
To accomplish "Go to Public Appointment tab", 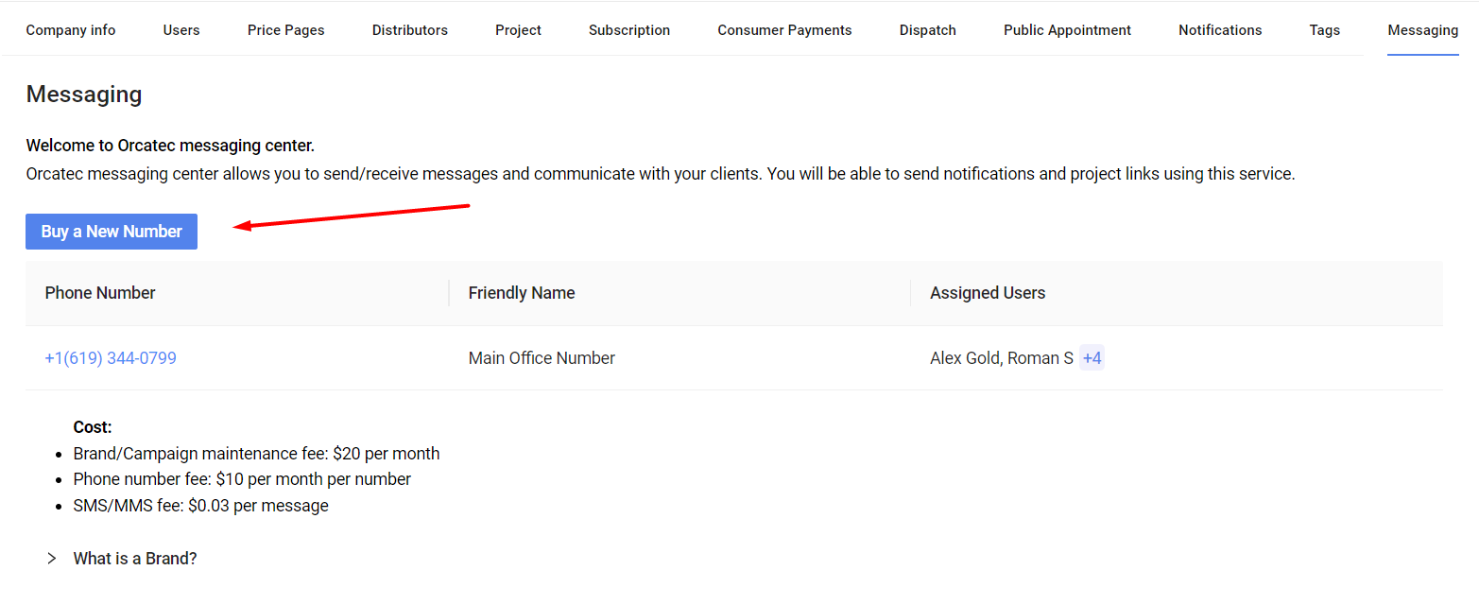I will click(1067, 30).
